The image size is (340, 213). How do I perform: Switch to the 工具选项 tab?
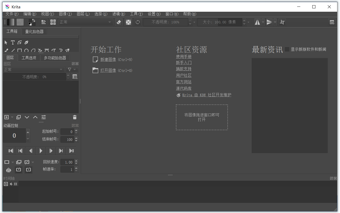29,58
